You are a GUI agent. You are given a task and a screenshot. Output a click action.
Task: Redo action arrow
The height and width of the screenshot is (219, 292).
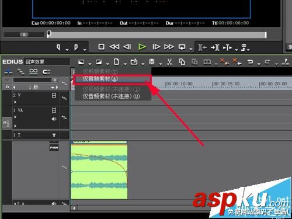[x=268, y=62]
